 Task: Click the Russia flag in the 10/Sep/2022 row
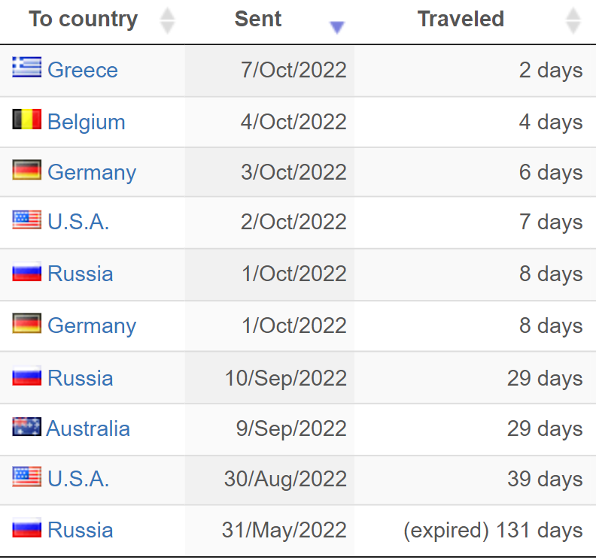point(26,376)
